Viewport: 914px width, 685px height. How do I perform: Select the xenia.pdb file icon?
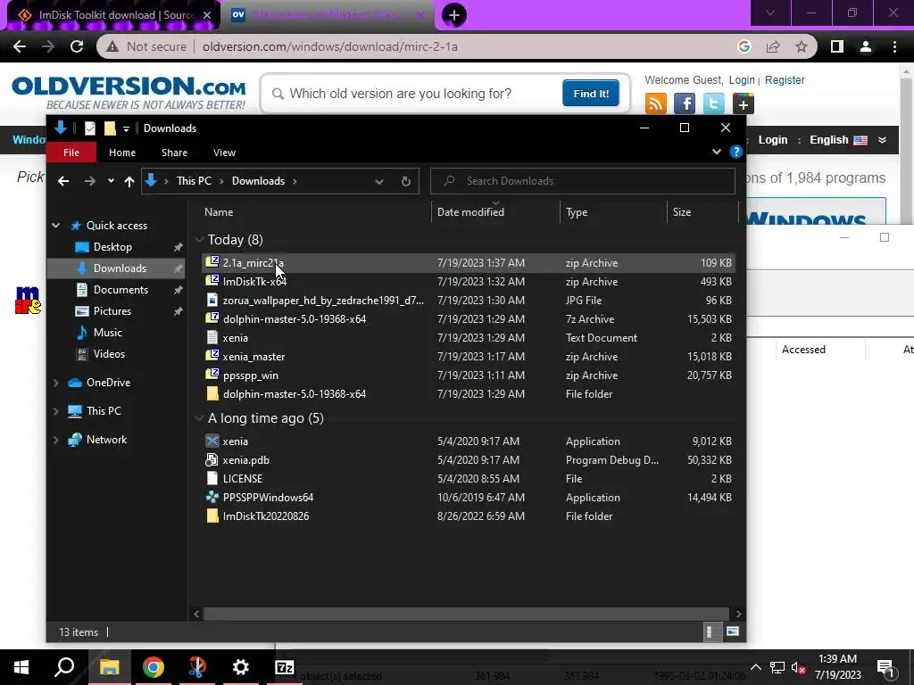(x=212, y=459)
